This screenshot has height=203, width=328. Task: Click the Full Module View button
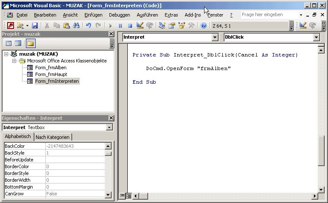pyautogui.click(x=129, y=196)
